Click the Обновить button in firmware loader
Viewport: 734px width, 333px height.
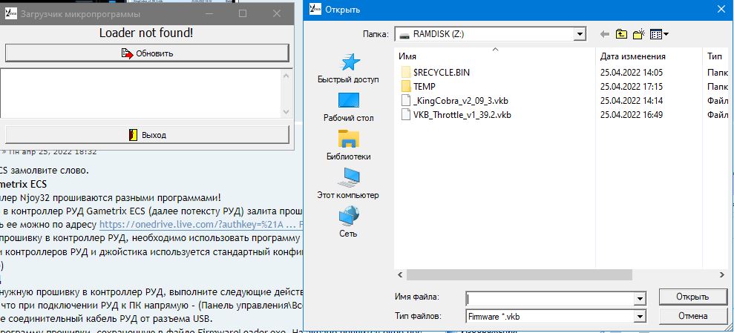(x=147, y=53)
